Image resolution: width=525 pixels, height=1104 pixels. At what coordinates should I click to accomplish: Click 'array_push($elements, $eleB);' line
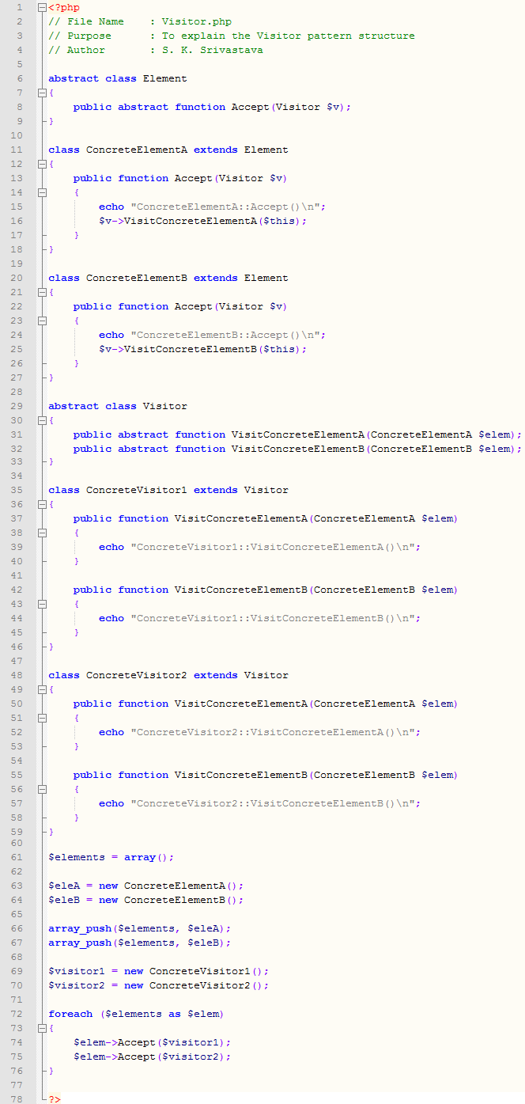(140, 943)
